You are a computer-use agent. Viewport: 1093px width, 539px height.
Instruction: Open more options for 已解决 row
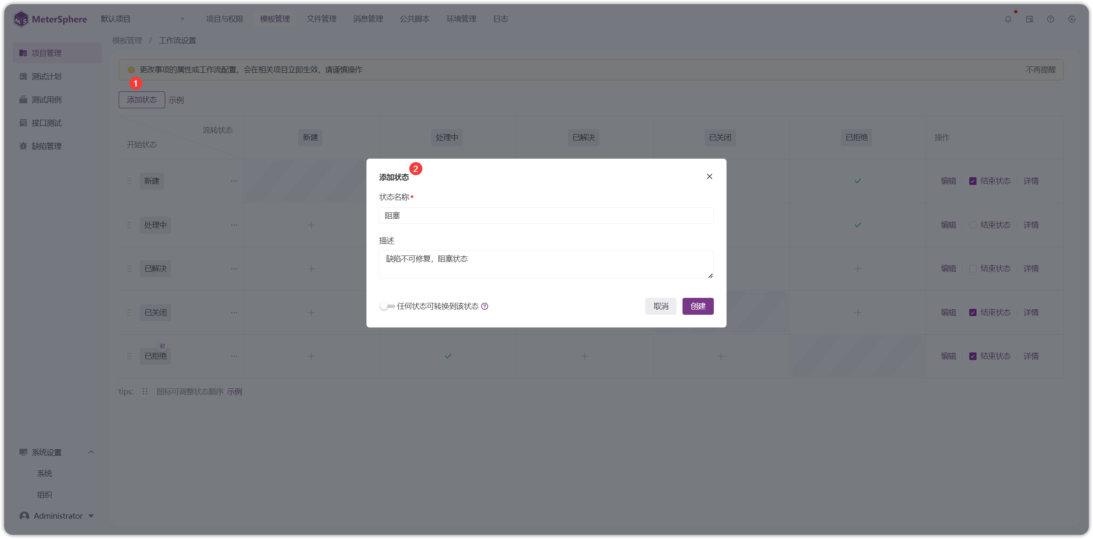pos(234,269)
